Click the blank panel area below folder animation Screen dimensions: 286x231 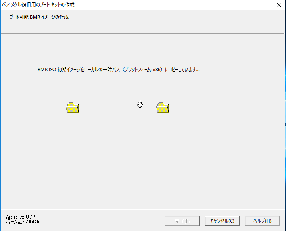pyautogui.click(x=143, y=161)
